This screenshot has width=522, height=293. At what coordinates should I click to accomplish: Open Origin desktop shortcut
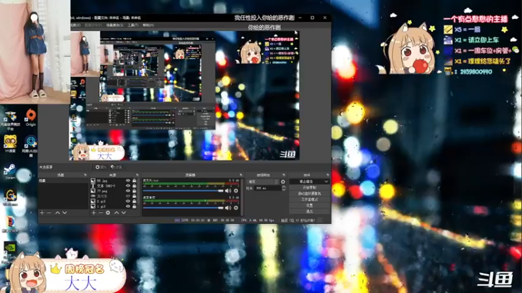(31, 118)
